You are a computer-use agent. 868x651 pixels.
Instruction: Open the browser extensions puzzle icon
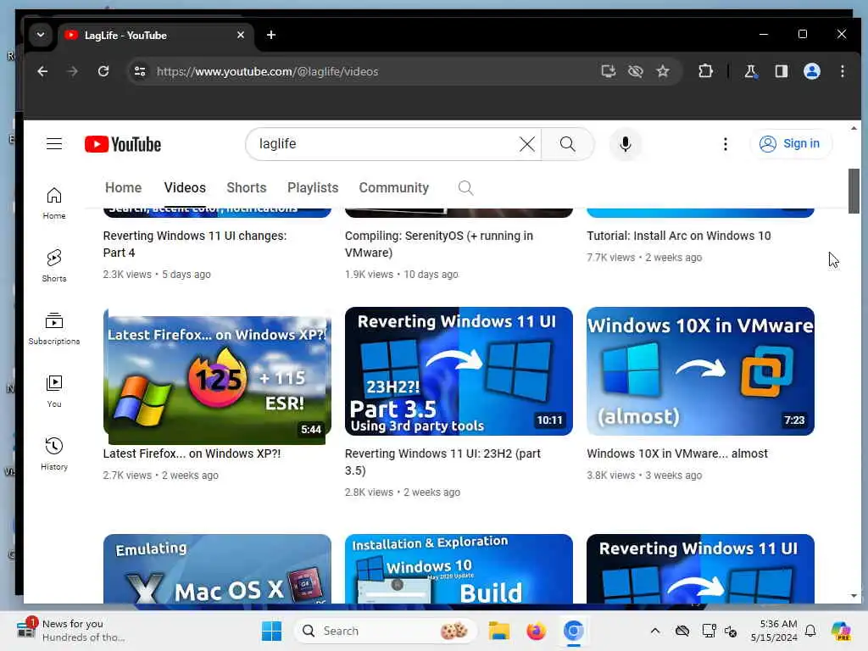click(705, 71)
